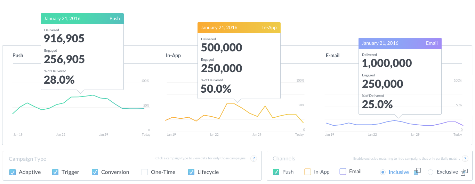Screen dimensions: 475x184
Task: Check the In-App channel checkbox
Action: [308, 172]
